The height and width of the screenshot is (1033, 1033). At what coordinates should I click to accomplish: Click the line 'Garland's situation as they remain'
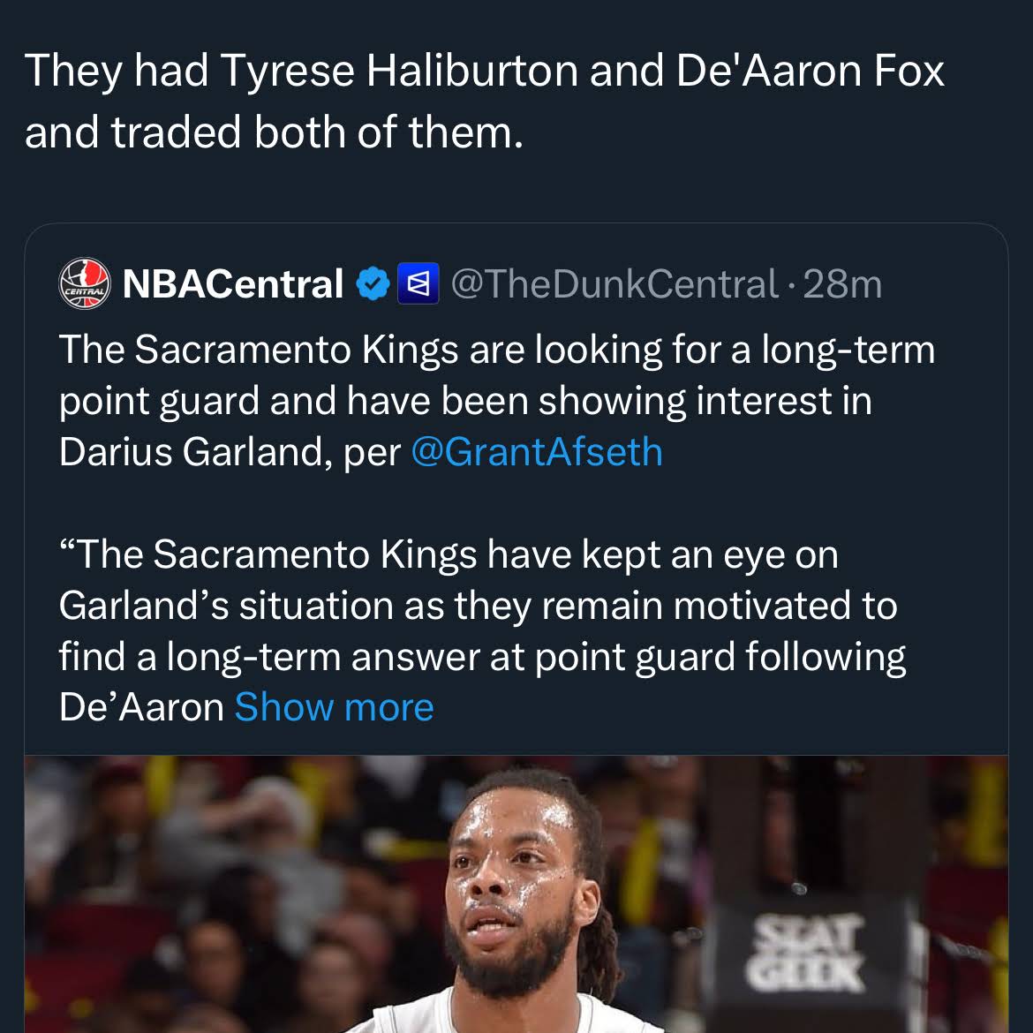tap(478, 606)
